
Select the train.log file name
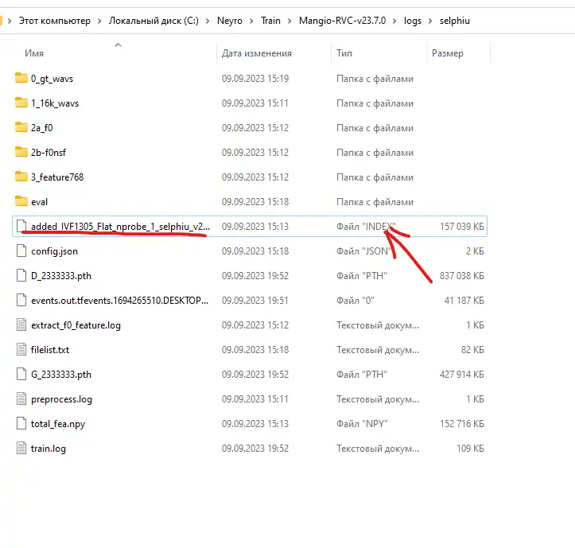(49, 449)
